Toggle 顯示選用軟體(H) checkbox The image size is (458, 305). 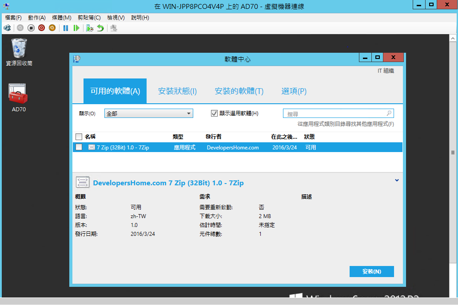click(x=214, y=113)
